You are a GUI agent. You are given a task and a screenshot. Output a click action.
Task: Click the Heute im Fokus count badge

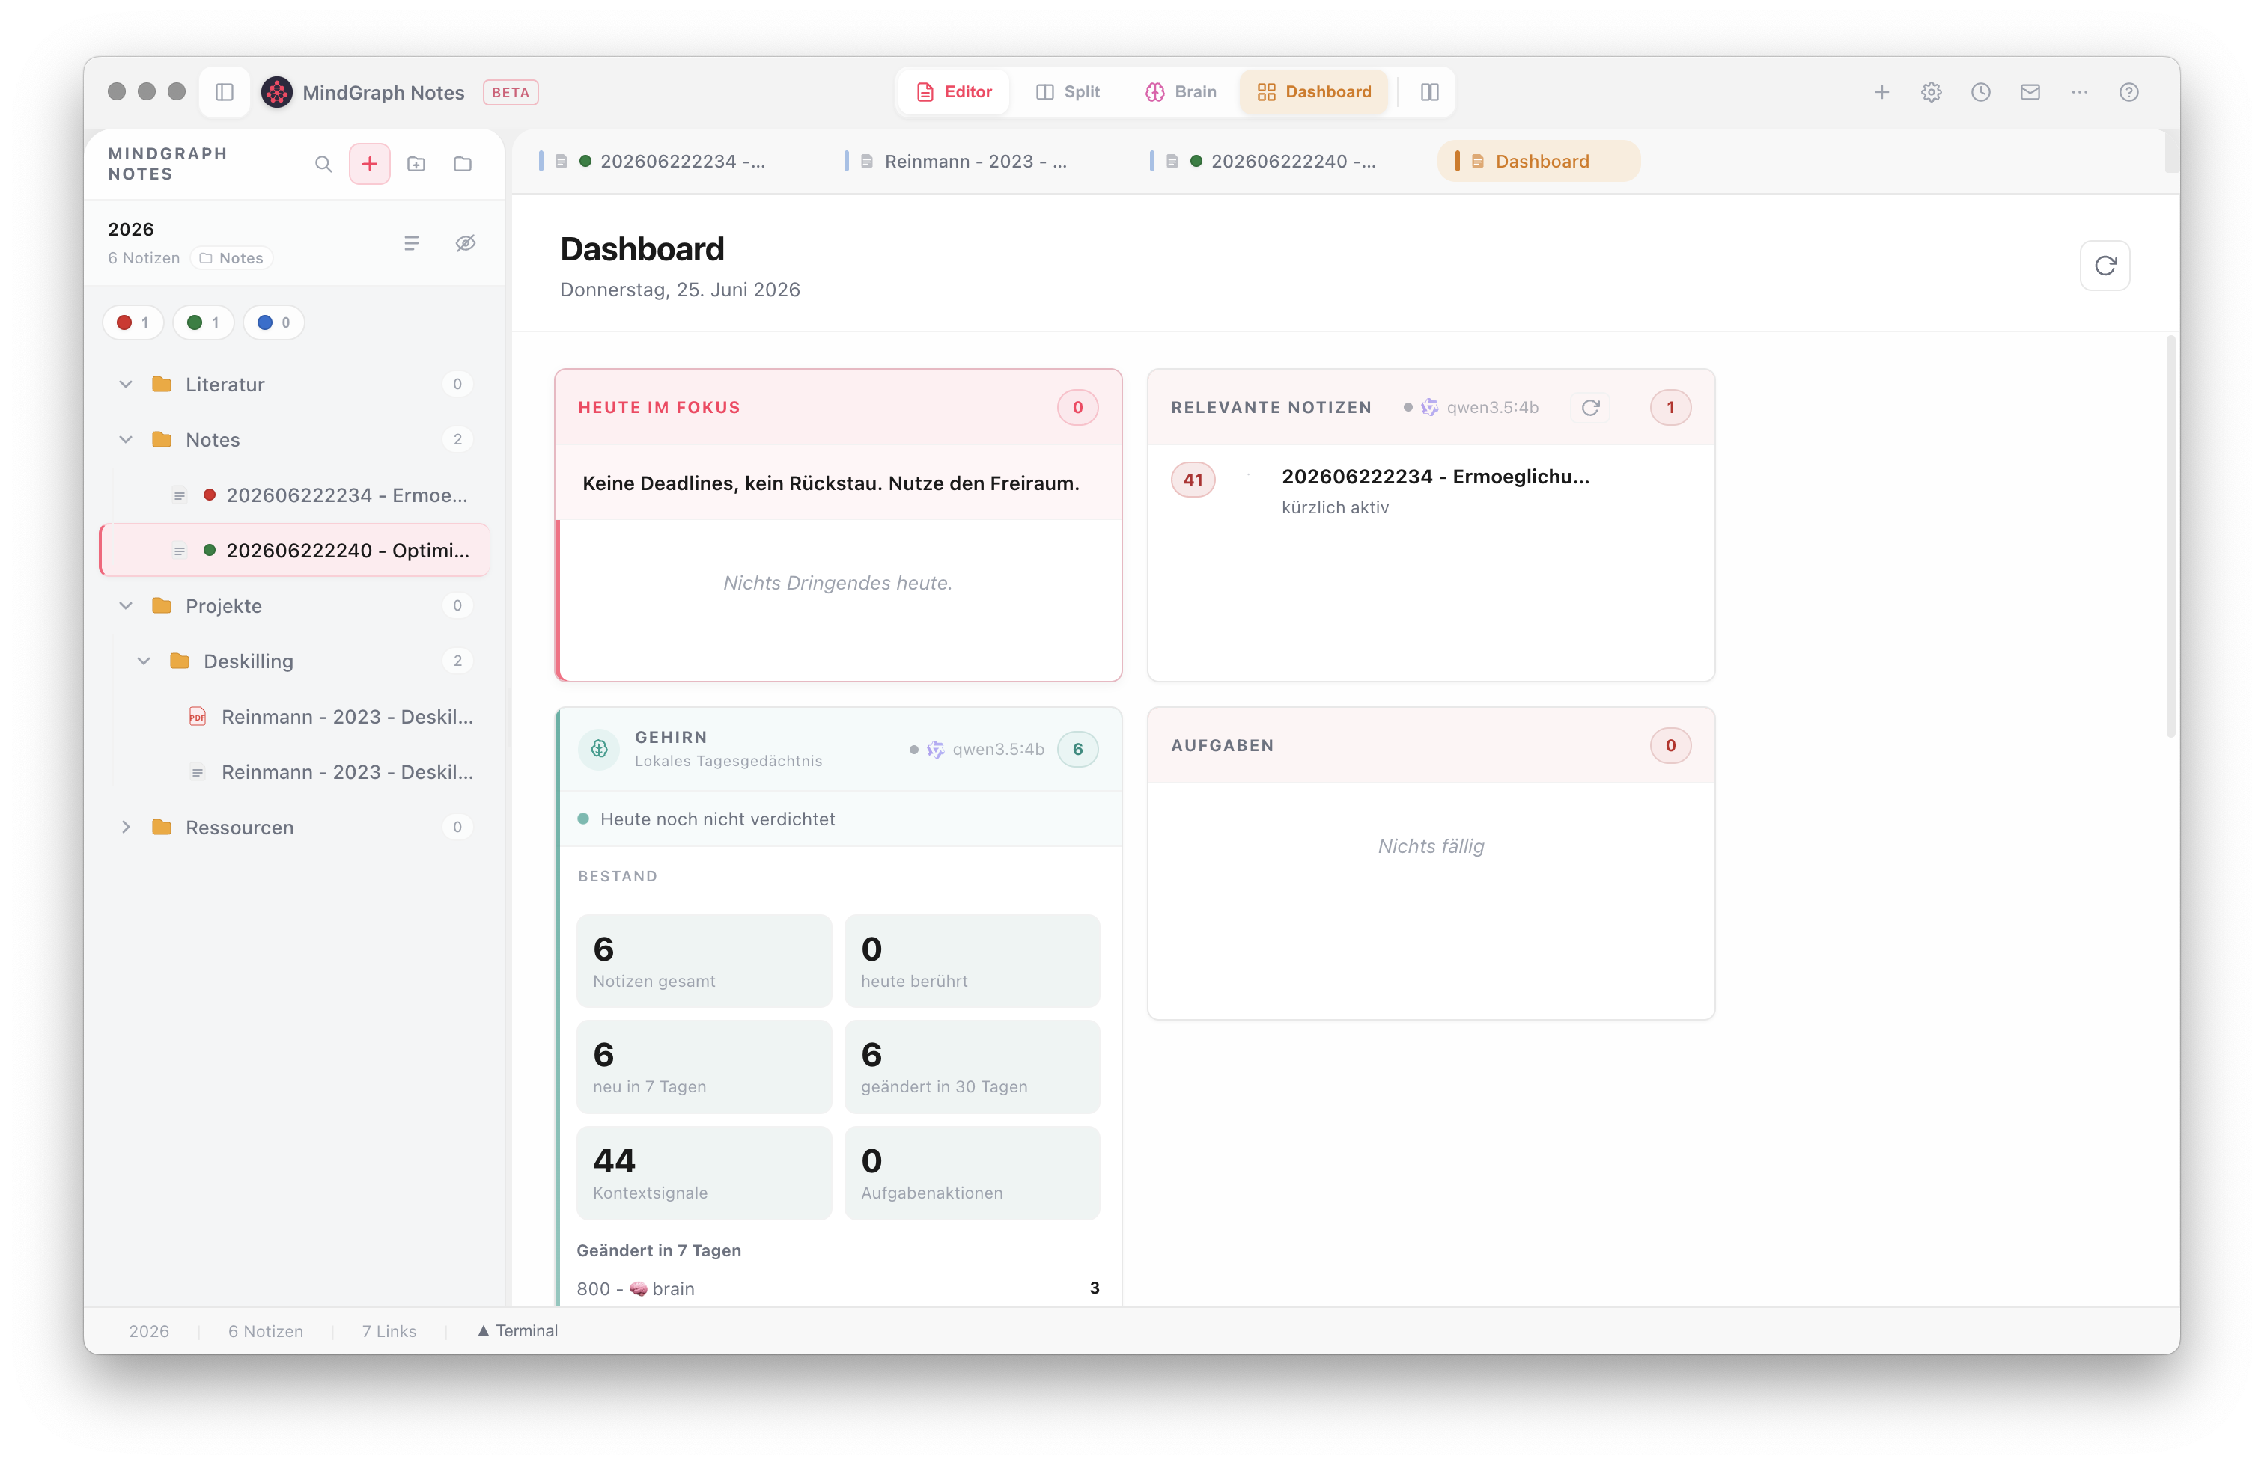1077,408
